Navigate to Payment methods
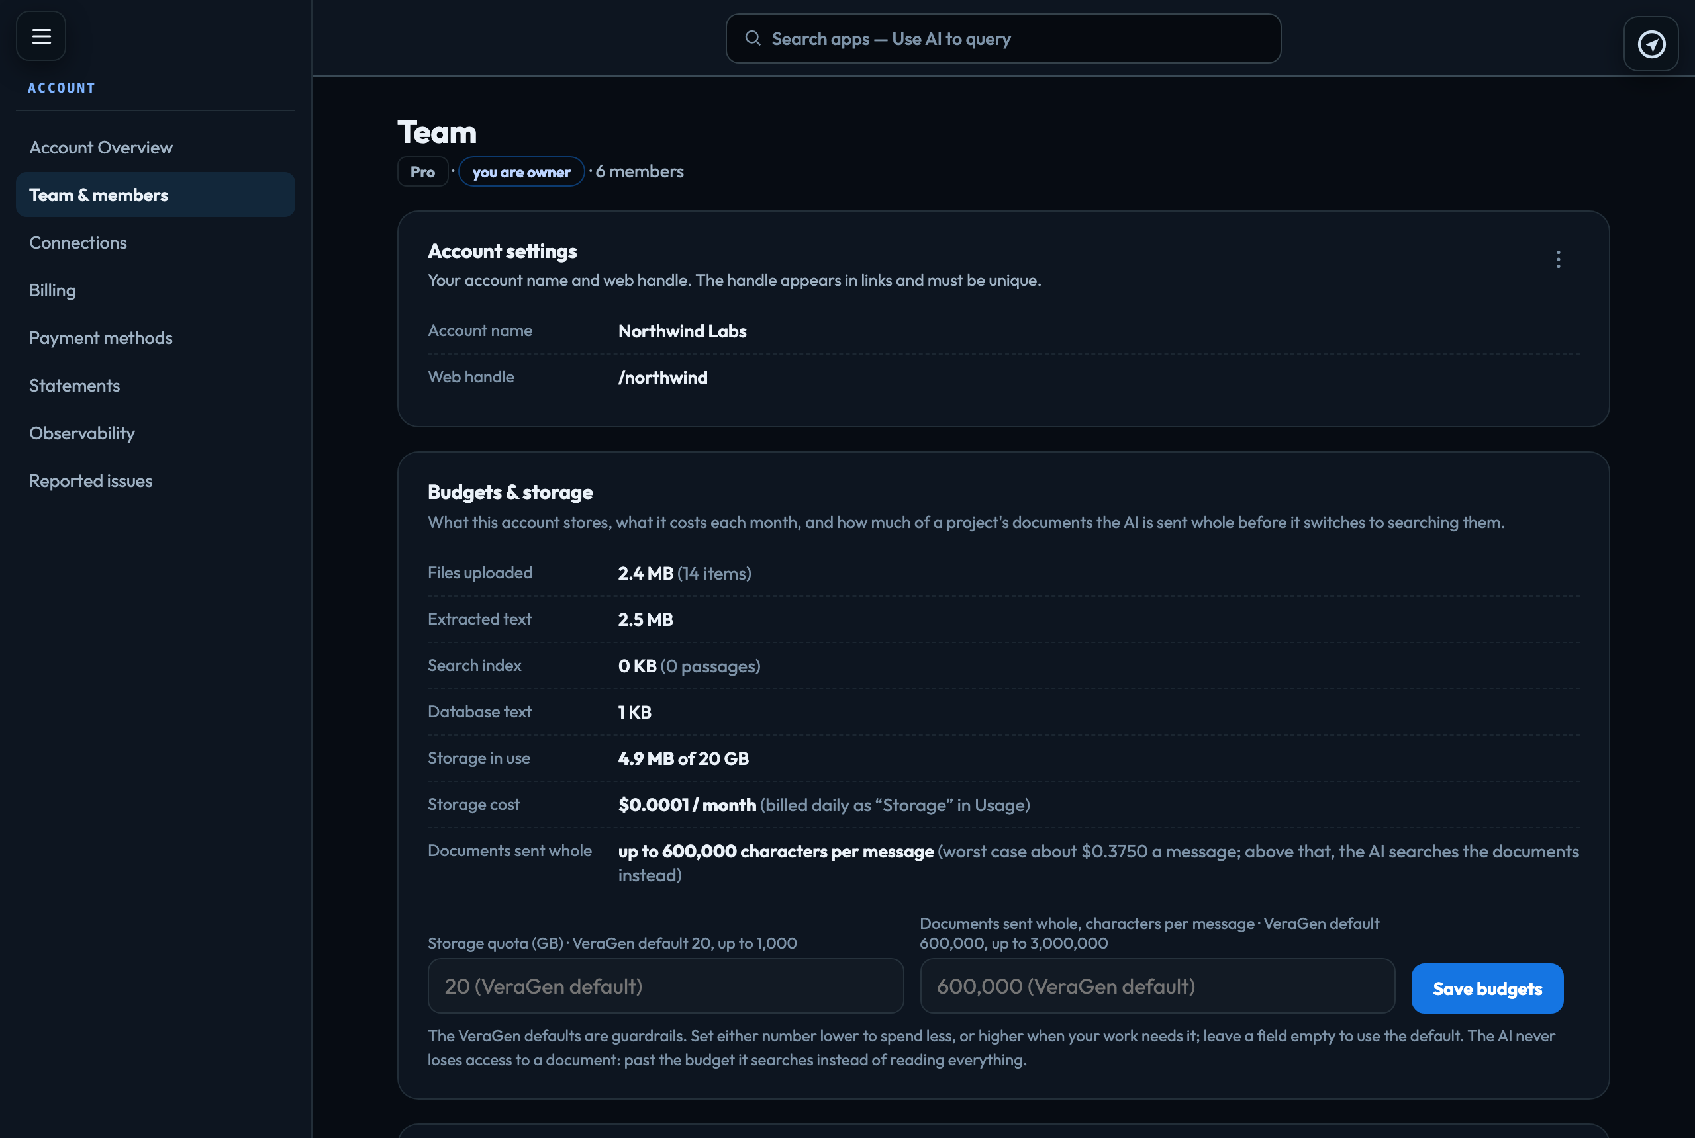This screenshot has width=1695, height=1138. point(156,337)
